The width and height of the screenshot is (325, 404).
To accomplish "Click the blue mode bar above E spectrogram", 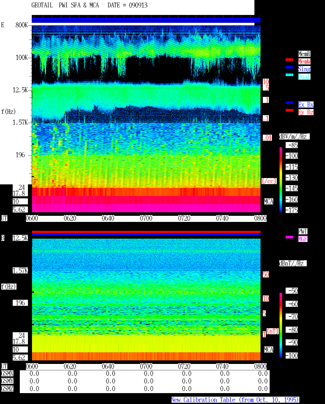I will 146,20.
